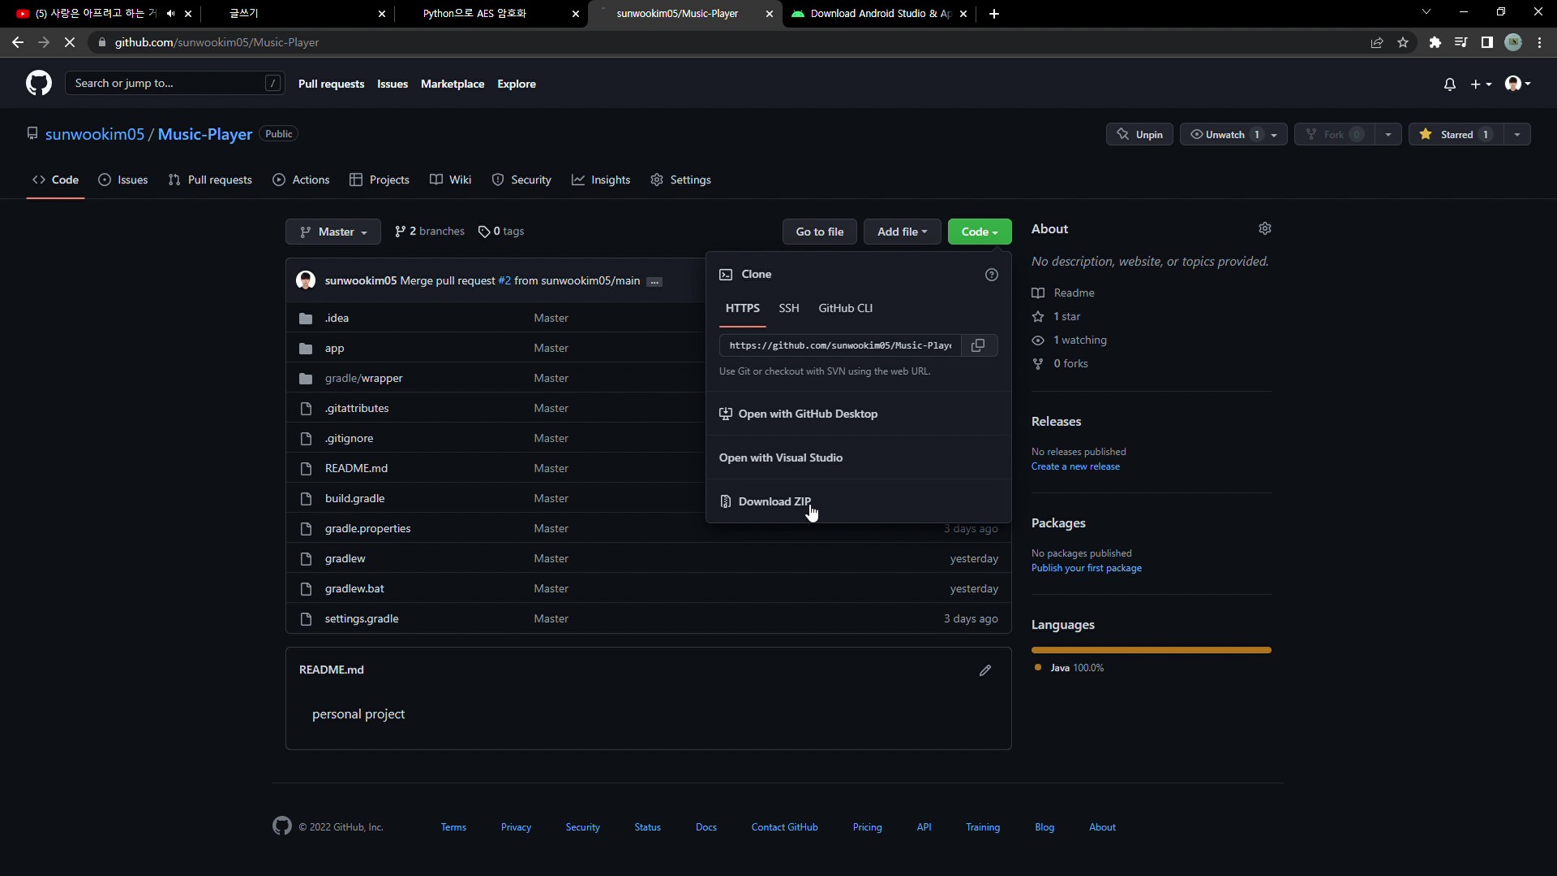
Task: Open the GitHub footer logo
Action: pyautogui.click(x=282, y=826)
